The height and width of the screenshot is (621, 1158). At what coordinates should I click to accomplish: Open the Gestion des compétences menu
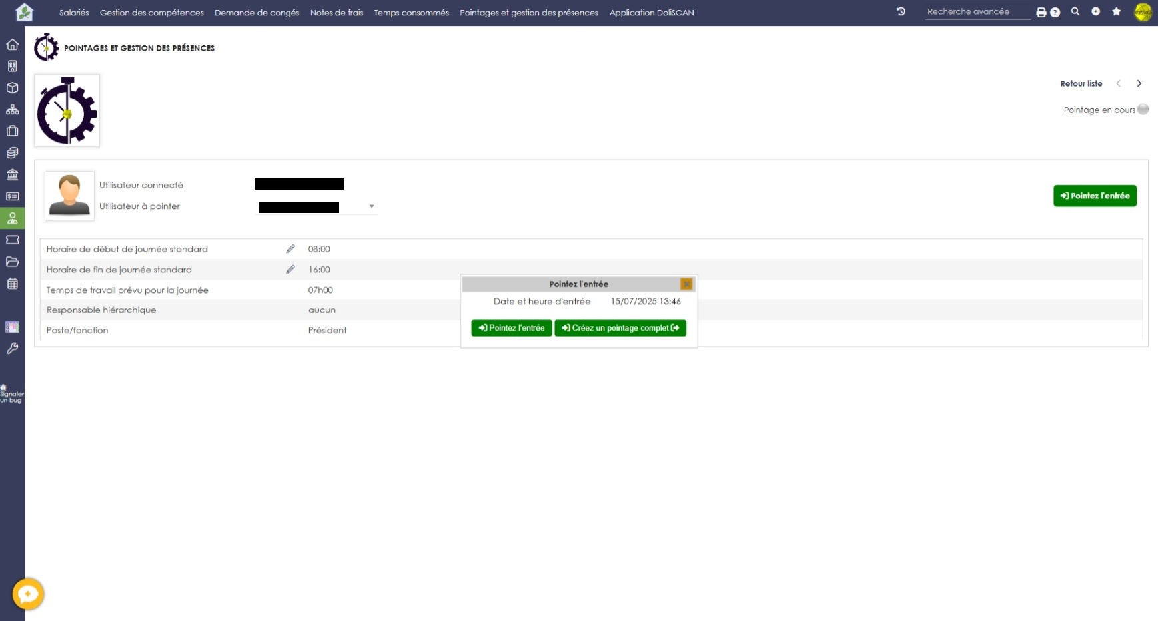[x=152, y=13]
